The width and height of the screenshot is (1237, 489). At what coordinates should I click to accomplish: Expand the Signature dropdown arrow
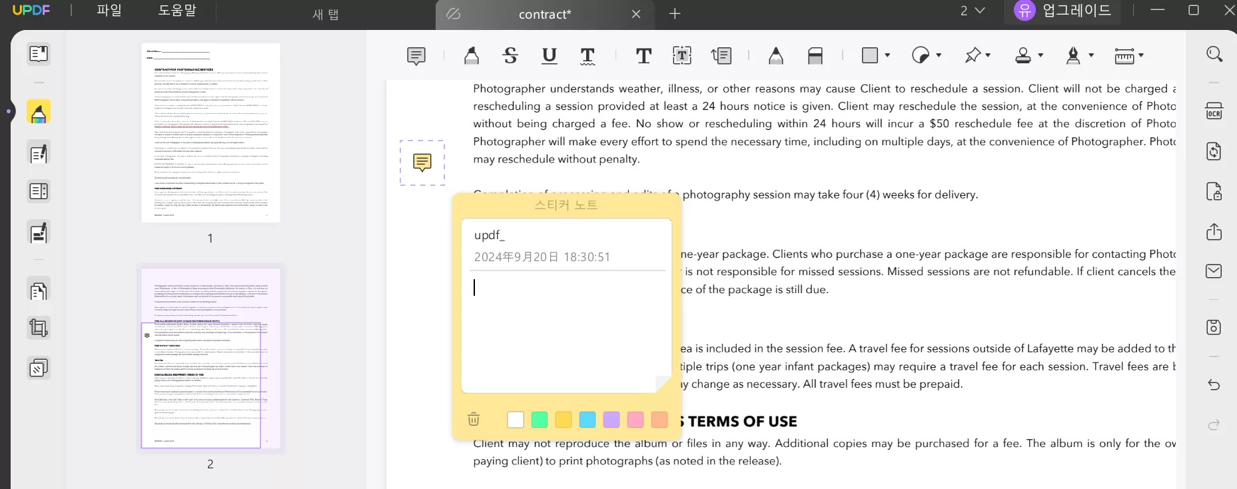point(1091,55)
